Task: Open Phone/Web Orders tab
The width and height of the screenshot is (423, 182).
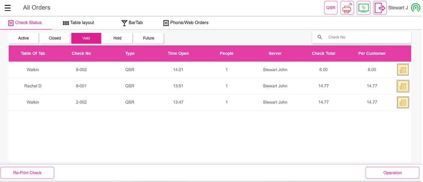Action: coord(186,23)
